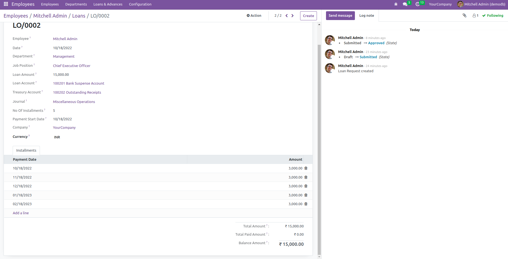The image size is (508, 259).
Task: Go to next loan record
Action: [292, 16]
